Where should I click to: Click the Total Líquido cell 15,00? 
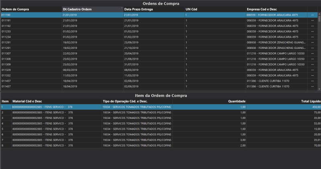tap(284, 129)
